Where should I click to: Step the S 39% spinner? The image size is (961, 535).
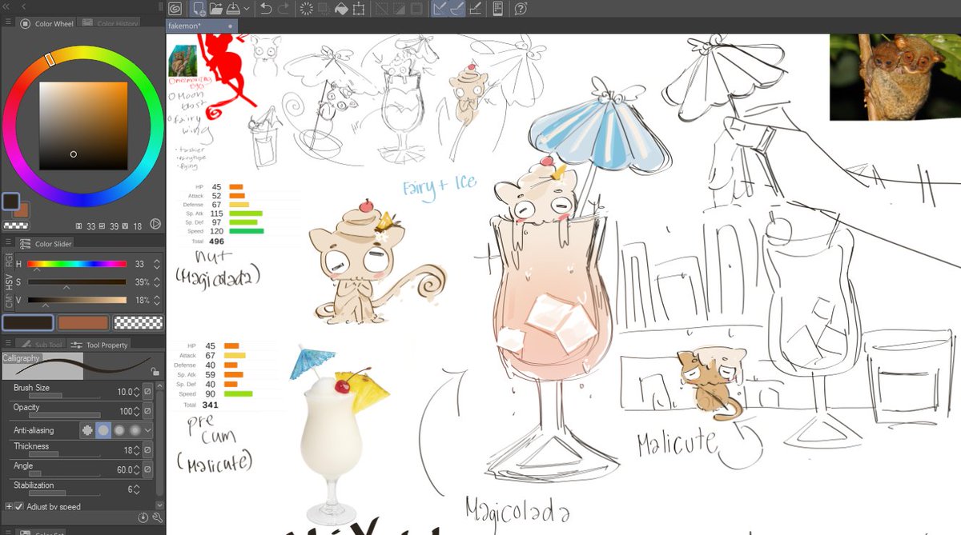[157, 282]
